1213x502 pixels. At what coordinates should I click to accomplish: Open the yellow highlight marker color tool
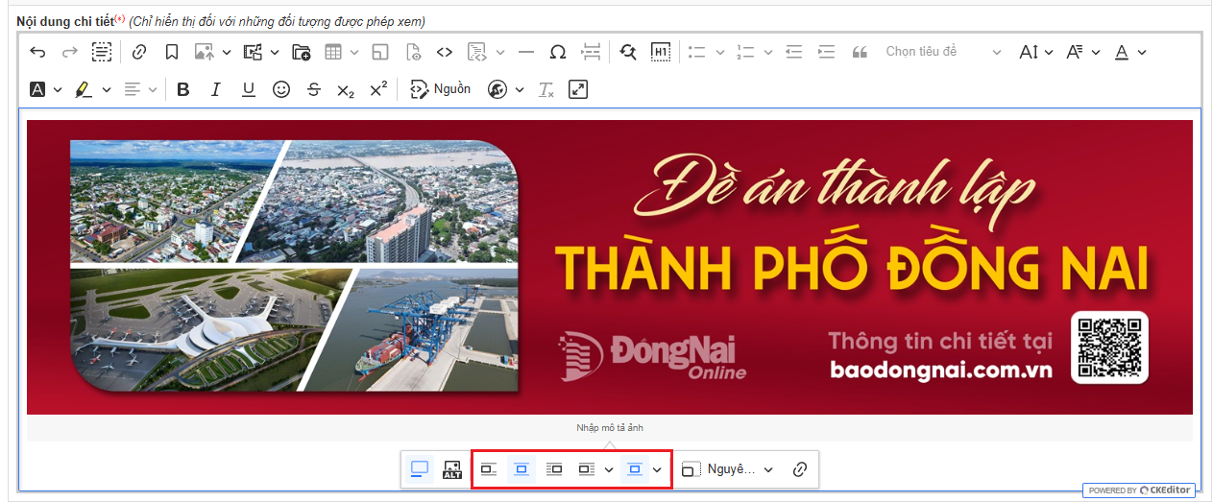click(84, 89)
